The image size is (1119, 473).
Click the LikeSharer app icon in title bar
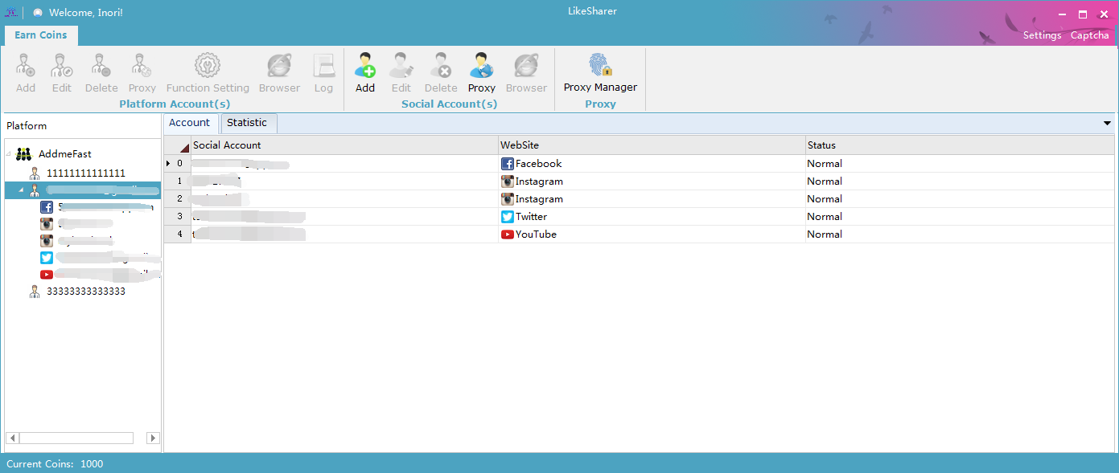coord(11,13)
